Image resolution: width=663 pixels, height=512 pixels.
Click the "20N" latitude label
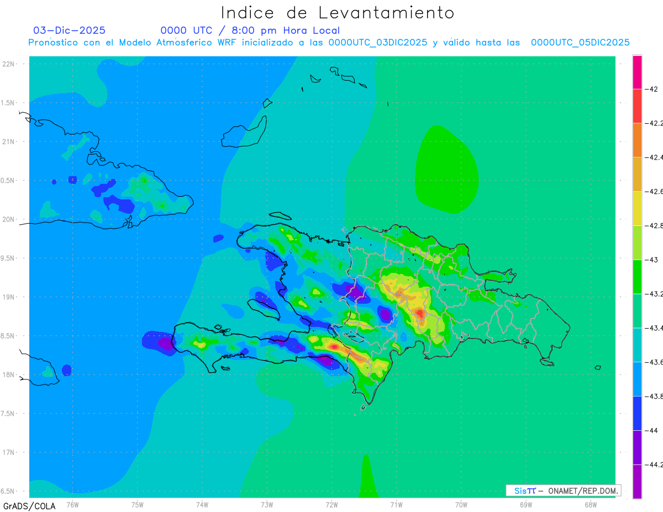[x=8, y=219]
